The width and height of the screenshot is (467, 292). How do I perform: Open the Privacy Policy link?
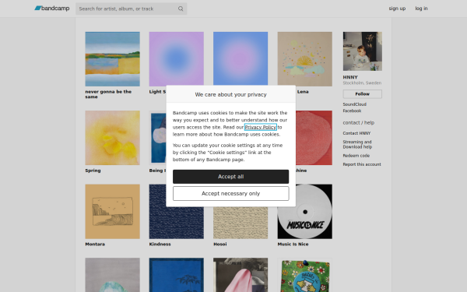(x=260, y=127)
